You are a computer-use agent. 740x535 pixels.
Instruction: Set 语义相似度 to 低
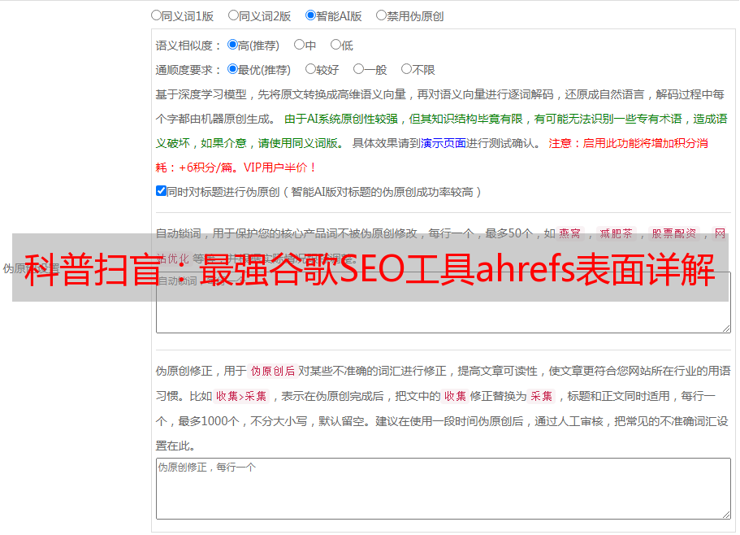tap(335, 45)
